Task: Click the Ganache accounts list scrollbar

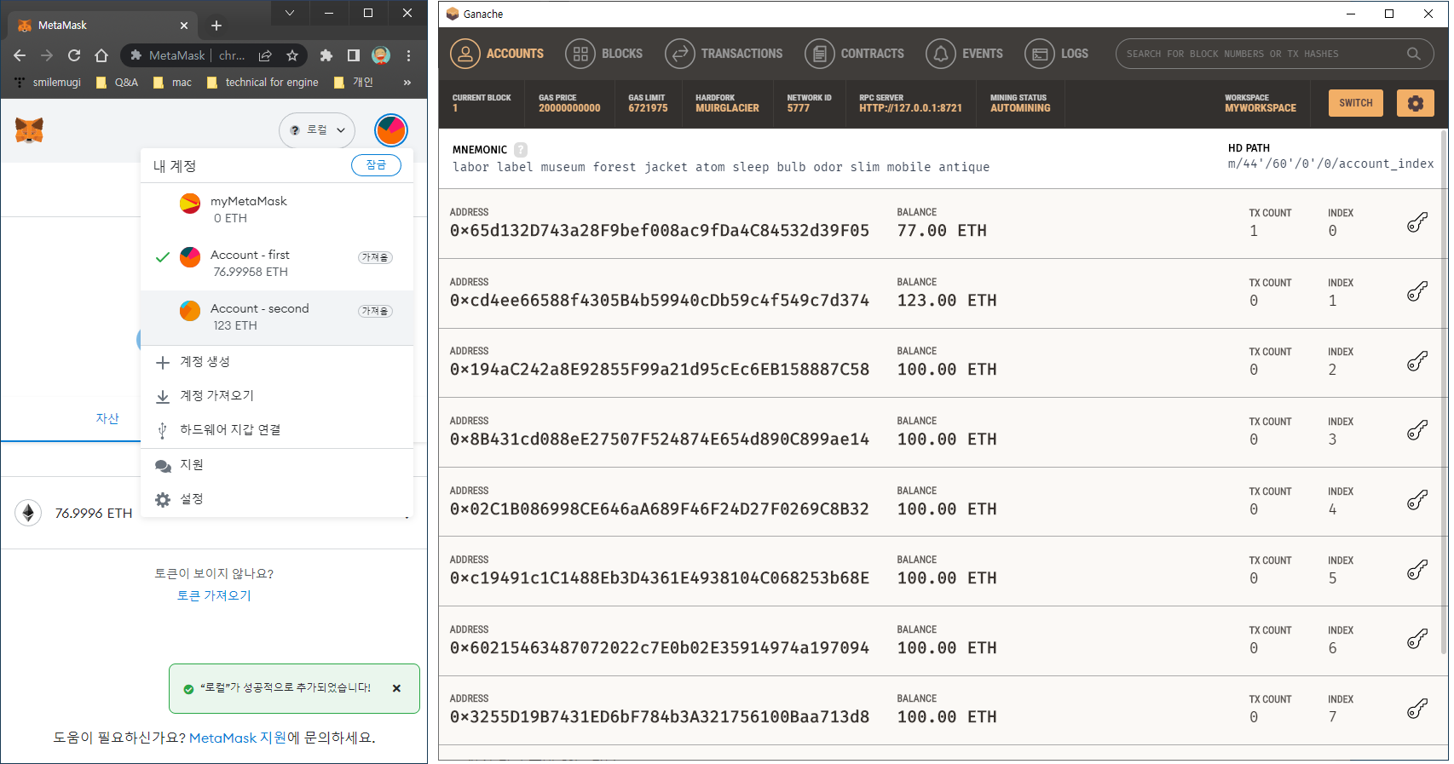Action: pyautogui.click(x=1443, y=392)
